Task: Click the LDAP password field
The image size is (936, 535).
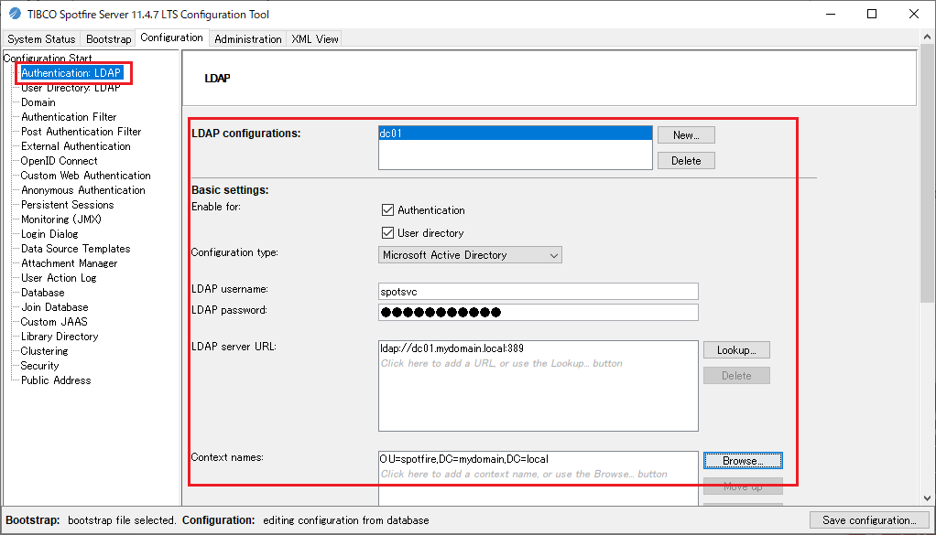Action: pyautogui.click(x=538, y=312)
